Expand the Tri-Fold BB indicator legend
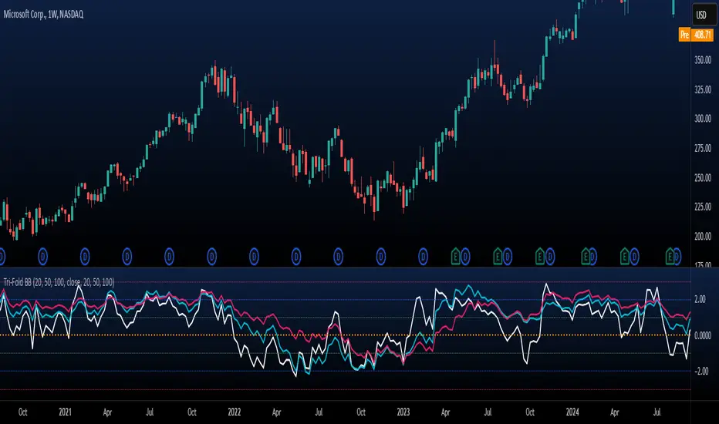This screenshot has width=719, height=424. 59,282
